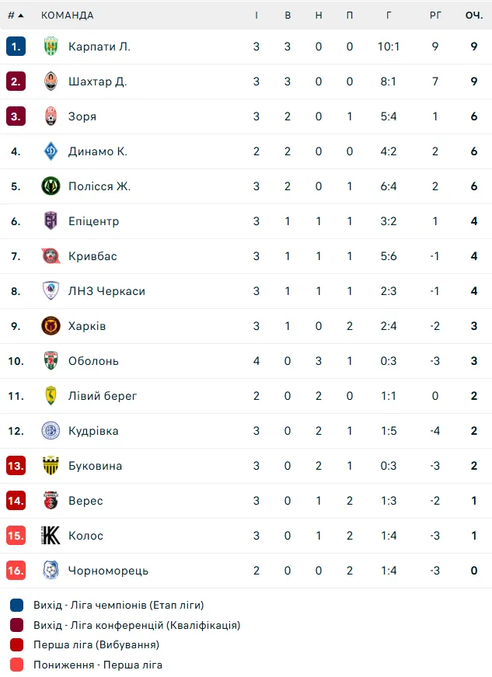Image resolution: width=492 pixels, height=677 pixels.
Task: Click the Колос black K logo
Action: pos(51,536)
